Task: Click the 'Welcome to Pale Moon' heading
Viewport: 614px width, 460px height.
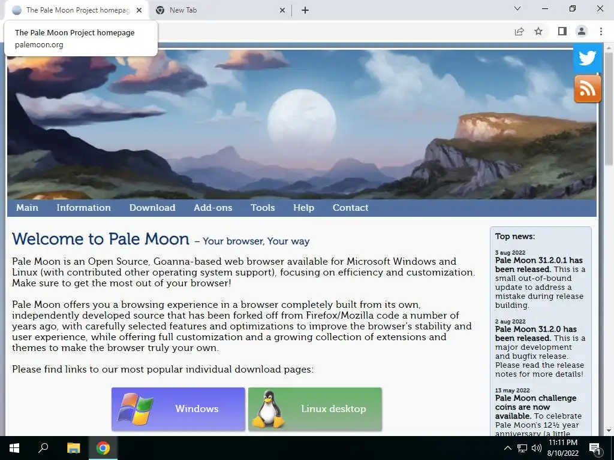Action: tap(101, 239)
